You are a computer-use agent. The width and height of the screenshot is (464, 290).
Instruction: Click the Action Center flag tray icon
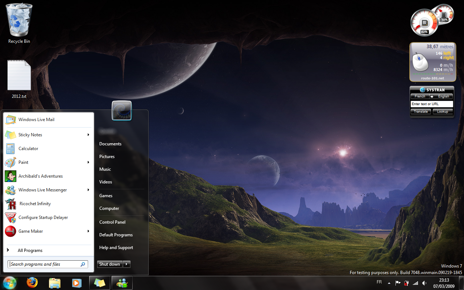pyautogui.click(x=398, y=283)
